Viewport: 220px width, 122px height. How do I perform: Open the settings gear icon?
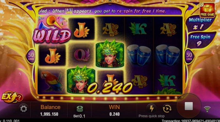[x=24, y=109]
